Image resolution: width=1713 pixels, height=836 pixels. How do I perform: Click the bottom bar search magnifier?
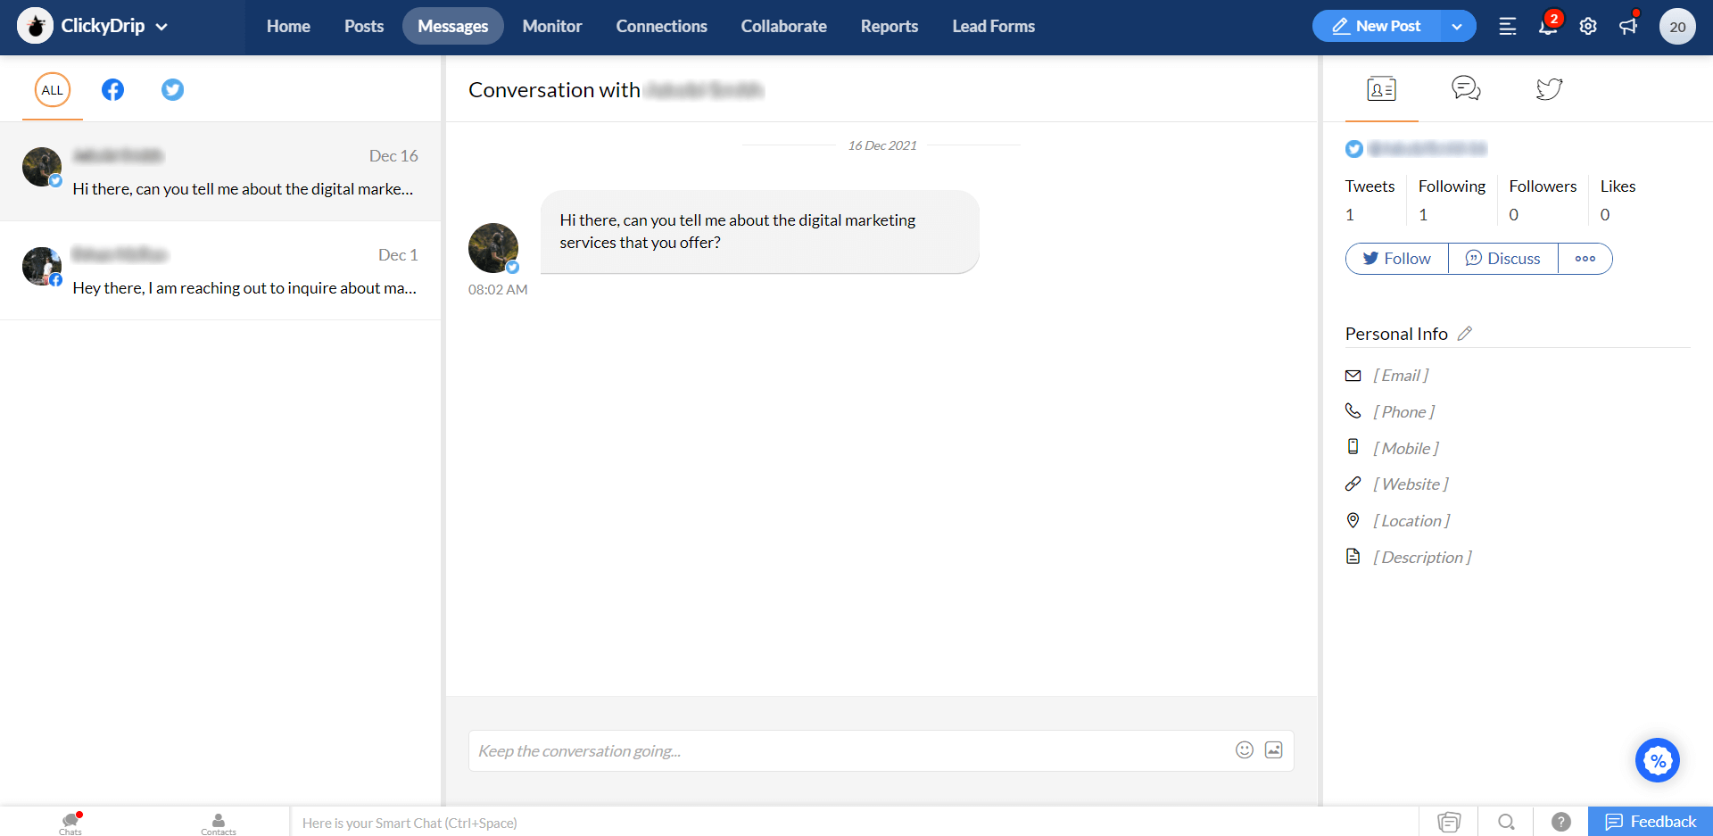1506,822
